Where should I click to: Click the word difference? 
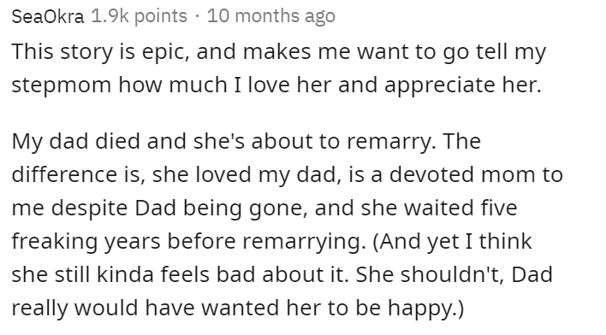pyautogui.click(x=64, y=175)
